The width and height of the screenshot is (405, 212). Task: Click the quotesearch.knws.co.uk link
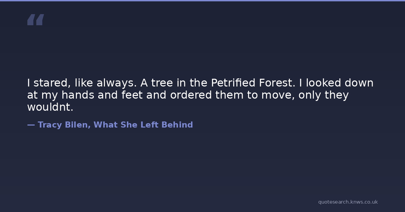tap(348, 202)
